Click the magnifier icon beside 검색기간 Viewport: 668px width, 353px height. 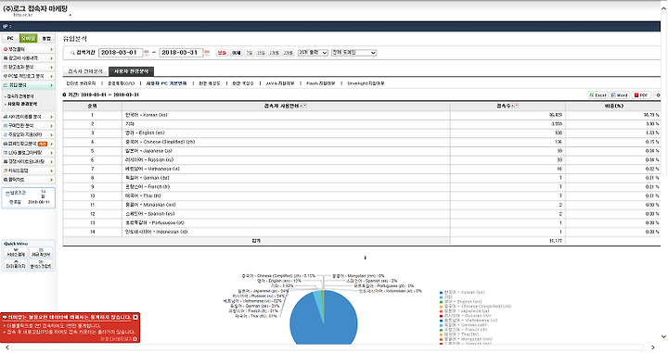click(x=72, y=53)
